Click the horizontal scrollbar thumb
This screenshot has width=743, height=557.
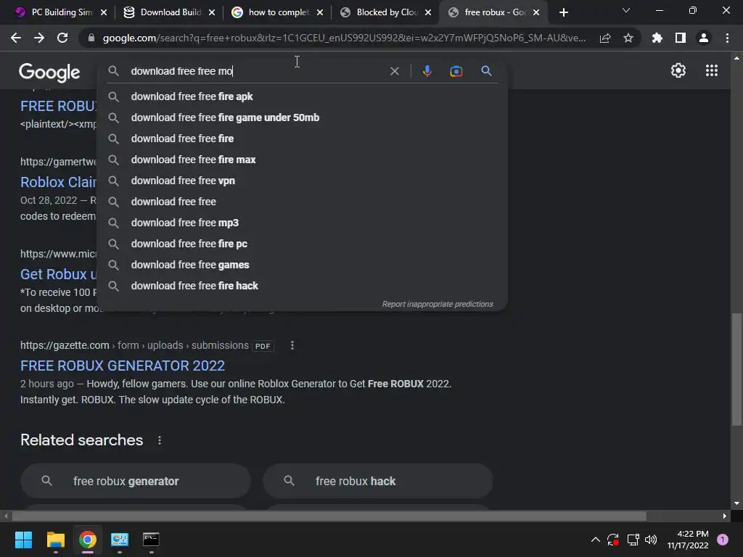[329, 516]
